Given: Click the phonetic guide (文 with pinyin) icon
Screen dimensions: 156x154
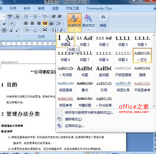Looking at the screenshot, I should pos(10,17).
